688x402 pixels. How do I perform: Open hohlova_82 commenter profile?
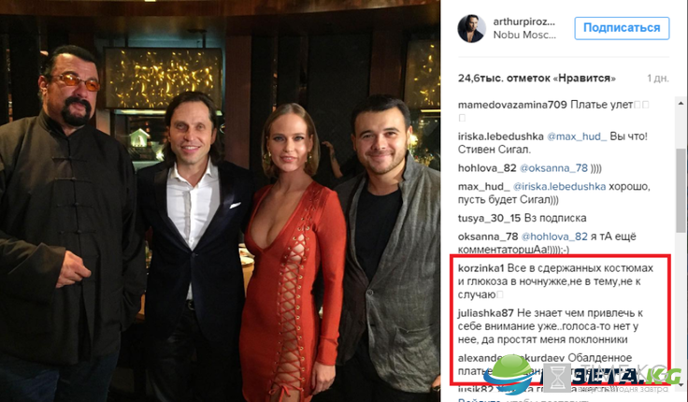pyautogui.click(x=487, y=168)
